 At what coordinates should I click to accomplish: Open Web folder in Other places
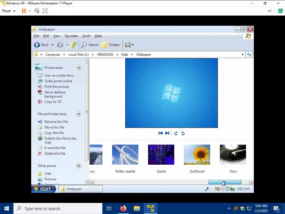coord(48,174)
